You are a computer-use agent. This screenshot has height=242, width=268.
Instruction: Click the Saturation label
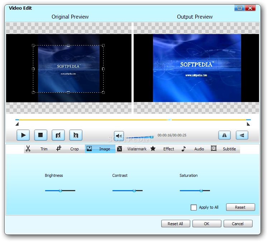(x=188, y=175)
